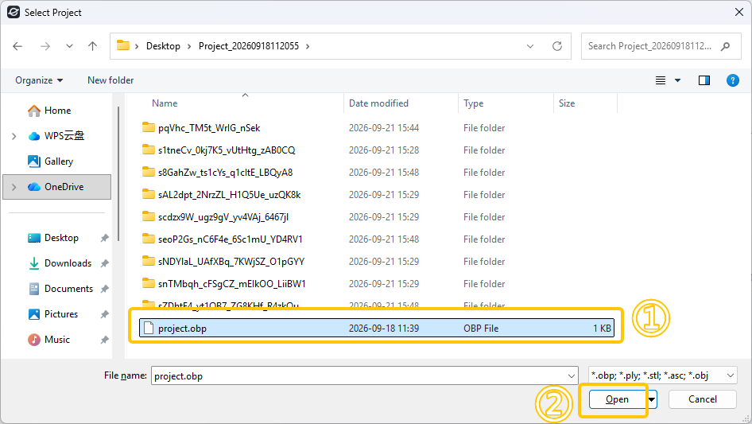Select folder scdzx9W_ugz9gV_yv4VAj_6467jl

click(223, 217)
